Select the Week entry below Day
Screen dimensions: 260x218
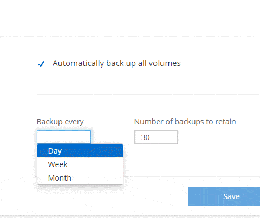80,164
